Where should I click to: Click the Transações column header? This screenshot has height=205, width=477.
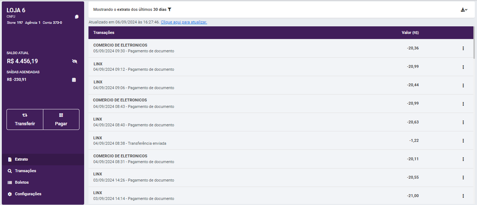click(x=104, y=32)
